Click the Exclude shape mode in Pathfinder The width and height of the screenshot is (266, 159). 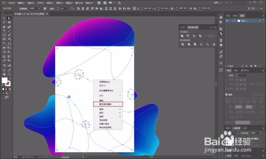(x=200, y=36)
